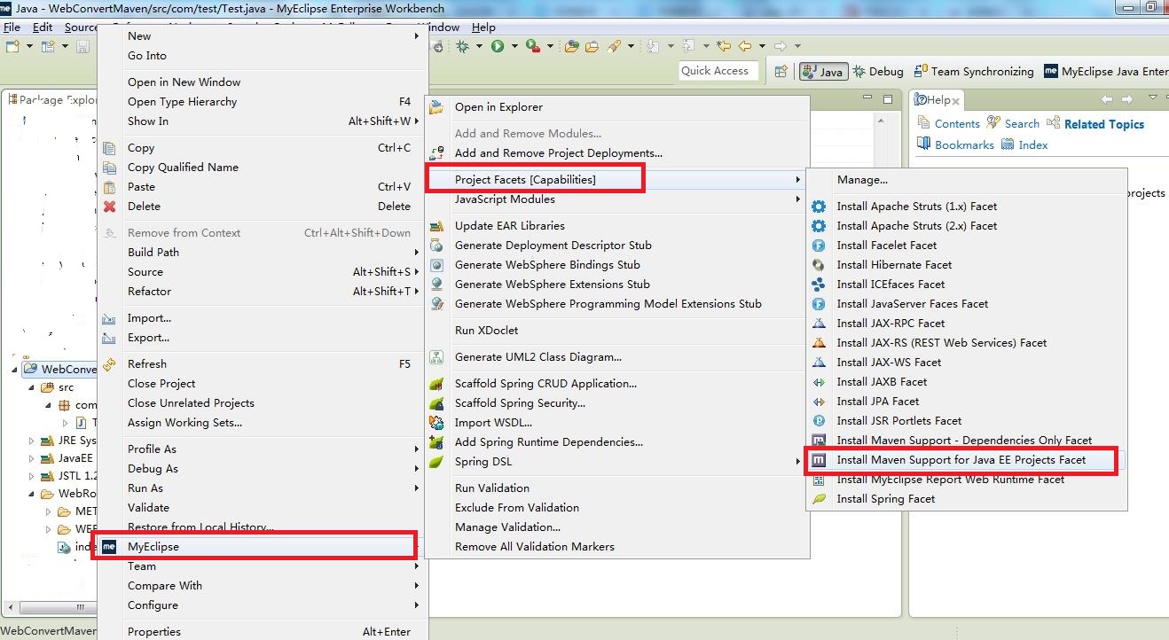Click the Scaffold Spring CRUD Application icon
Screen dimensions: 1169x640
coord(436,384)
